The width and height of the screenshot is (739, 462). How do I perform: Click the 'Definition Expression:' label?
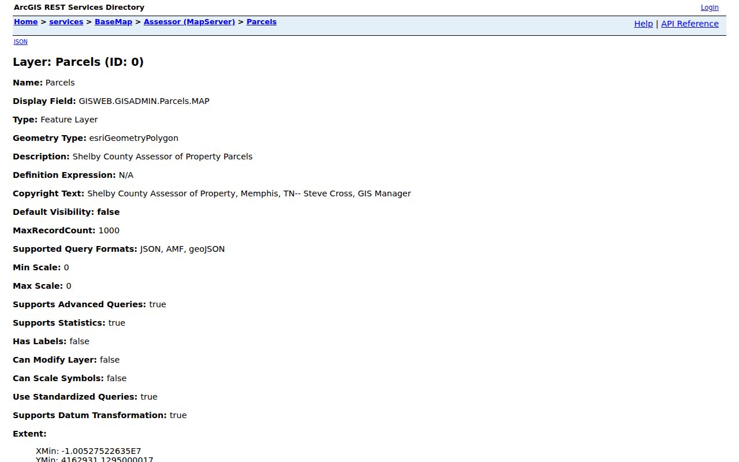[x=65, y=175]
